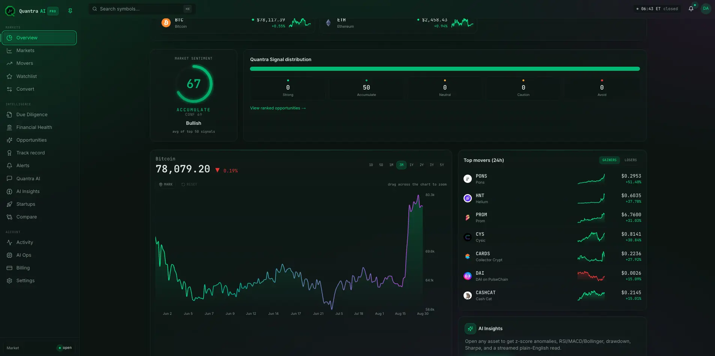Click the Quantra AI logo icon
715x356 pixels.
tap(10, 11)
